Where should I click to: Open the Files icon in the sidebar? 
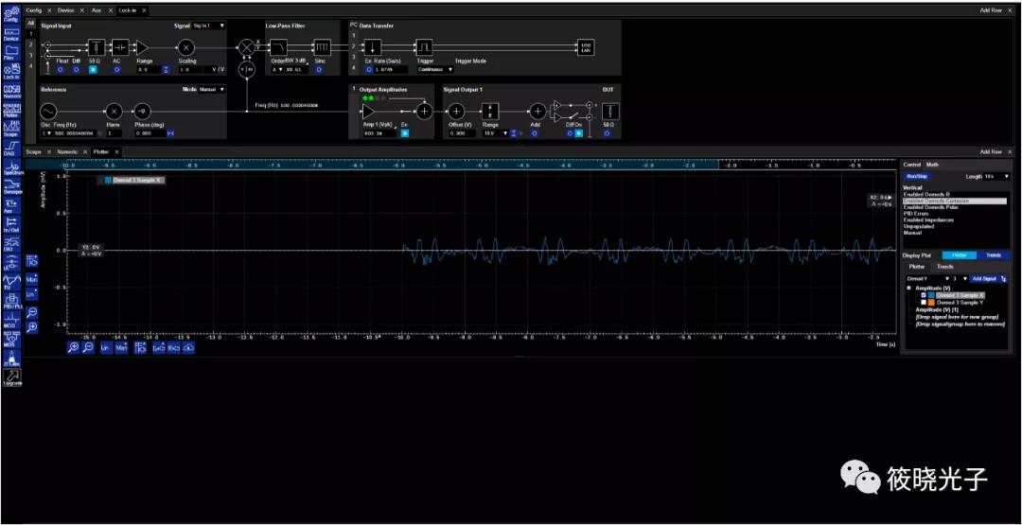point(11,52)
